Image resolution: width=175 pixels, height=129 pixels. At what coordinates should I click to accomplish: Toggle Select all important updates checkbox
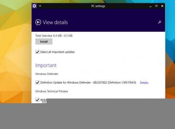(x=37, y=52)
